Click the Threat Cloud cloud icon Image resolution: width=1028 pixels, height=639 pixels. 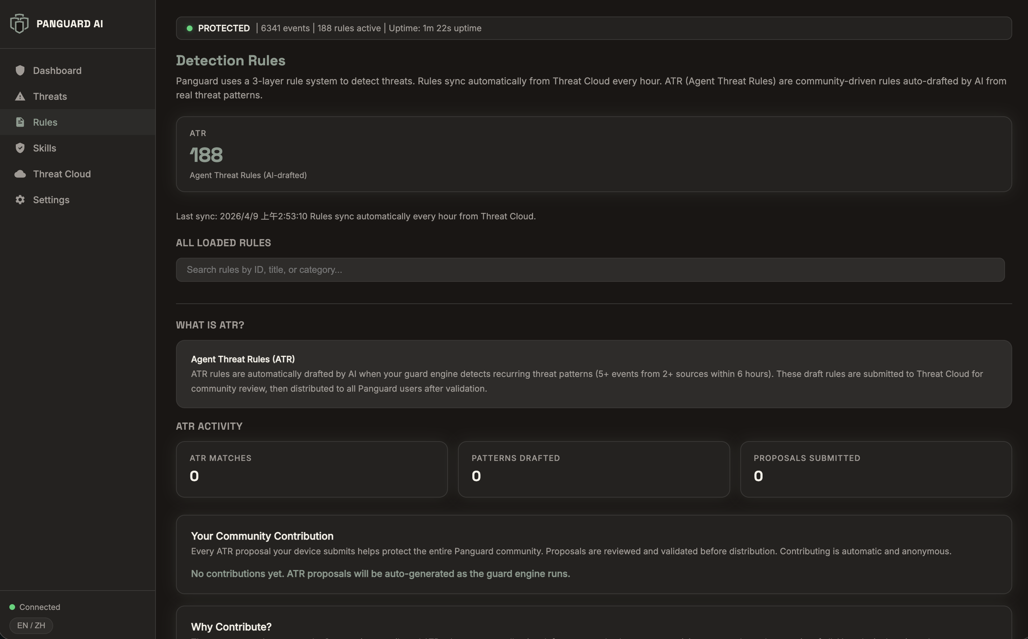20,174
